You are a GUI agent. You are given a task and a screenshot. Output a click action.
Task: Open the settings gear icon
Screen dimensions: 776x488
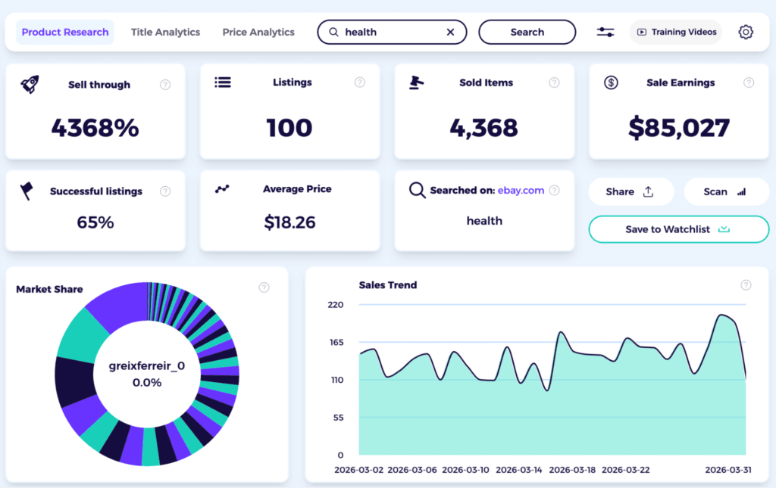coord(746,32)
